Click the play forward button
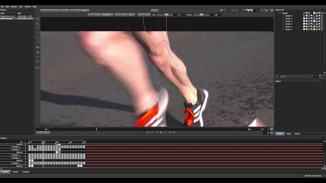 click(165, 133)
